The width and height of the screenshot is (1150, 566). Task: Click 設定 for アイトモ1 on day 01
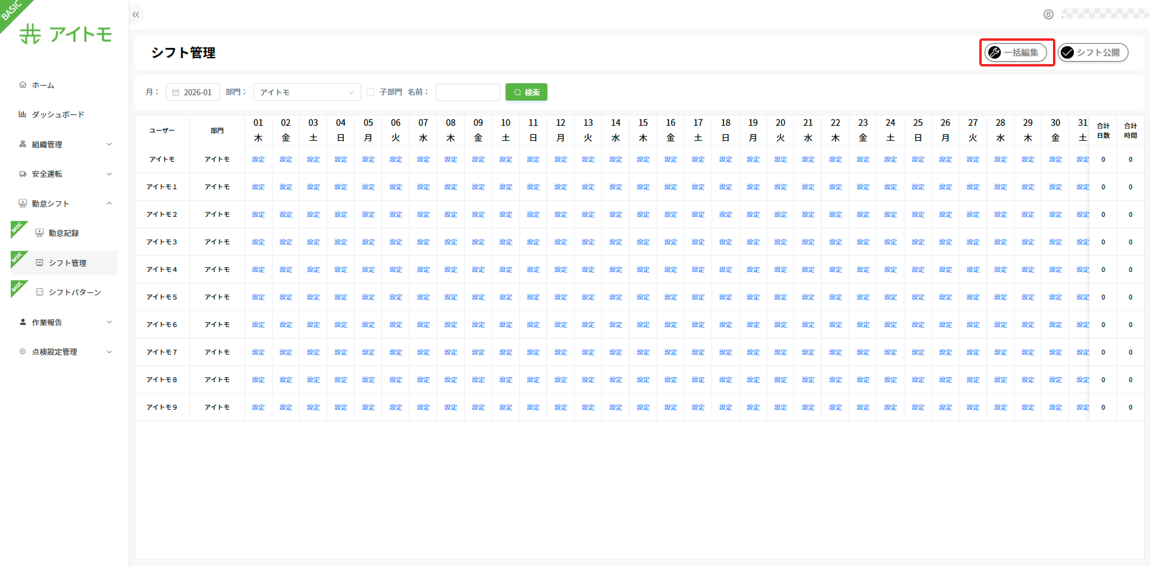pos(258,187)
